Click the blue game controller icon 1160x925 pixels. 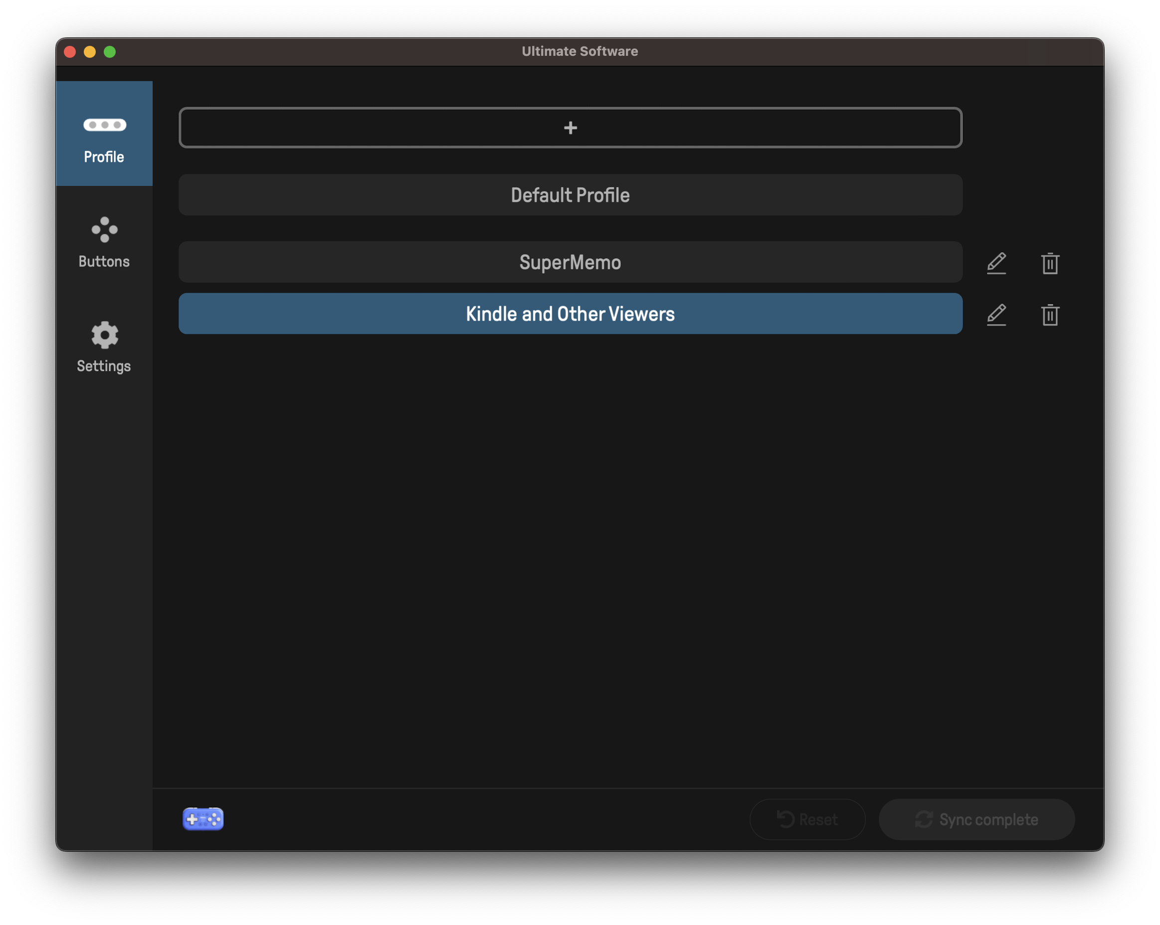click(x=203, y=819)
